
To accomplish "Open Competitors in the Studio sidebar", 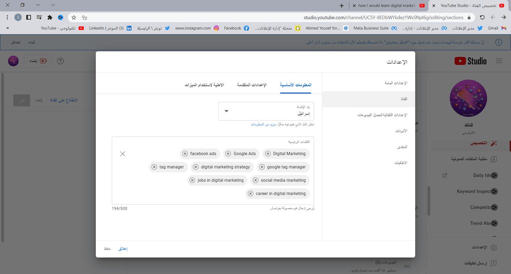I will (484, 207).
